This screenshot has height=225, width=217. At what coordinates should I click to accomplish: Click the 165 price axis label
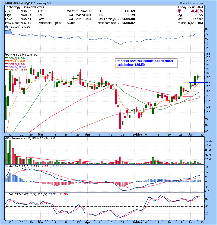[208, 54]
